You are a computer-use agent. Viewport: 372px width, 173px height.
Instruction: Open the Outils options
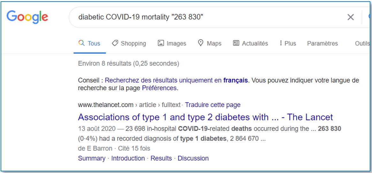tap(362, 43)
